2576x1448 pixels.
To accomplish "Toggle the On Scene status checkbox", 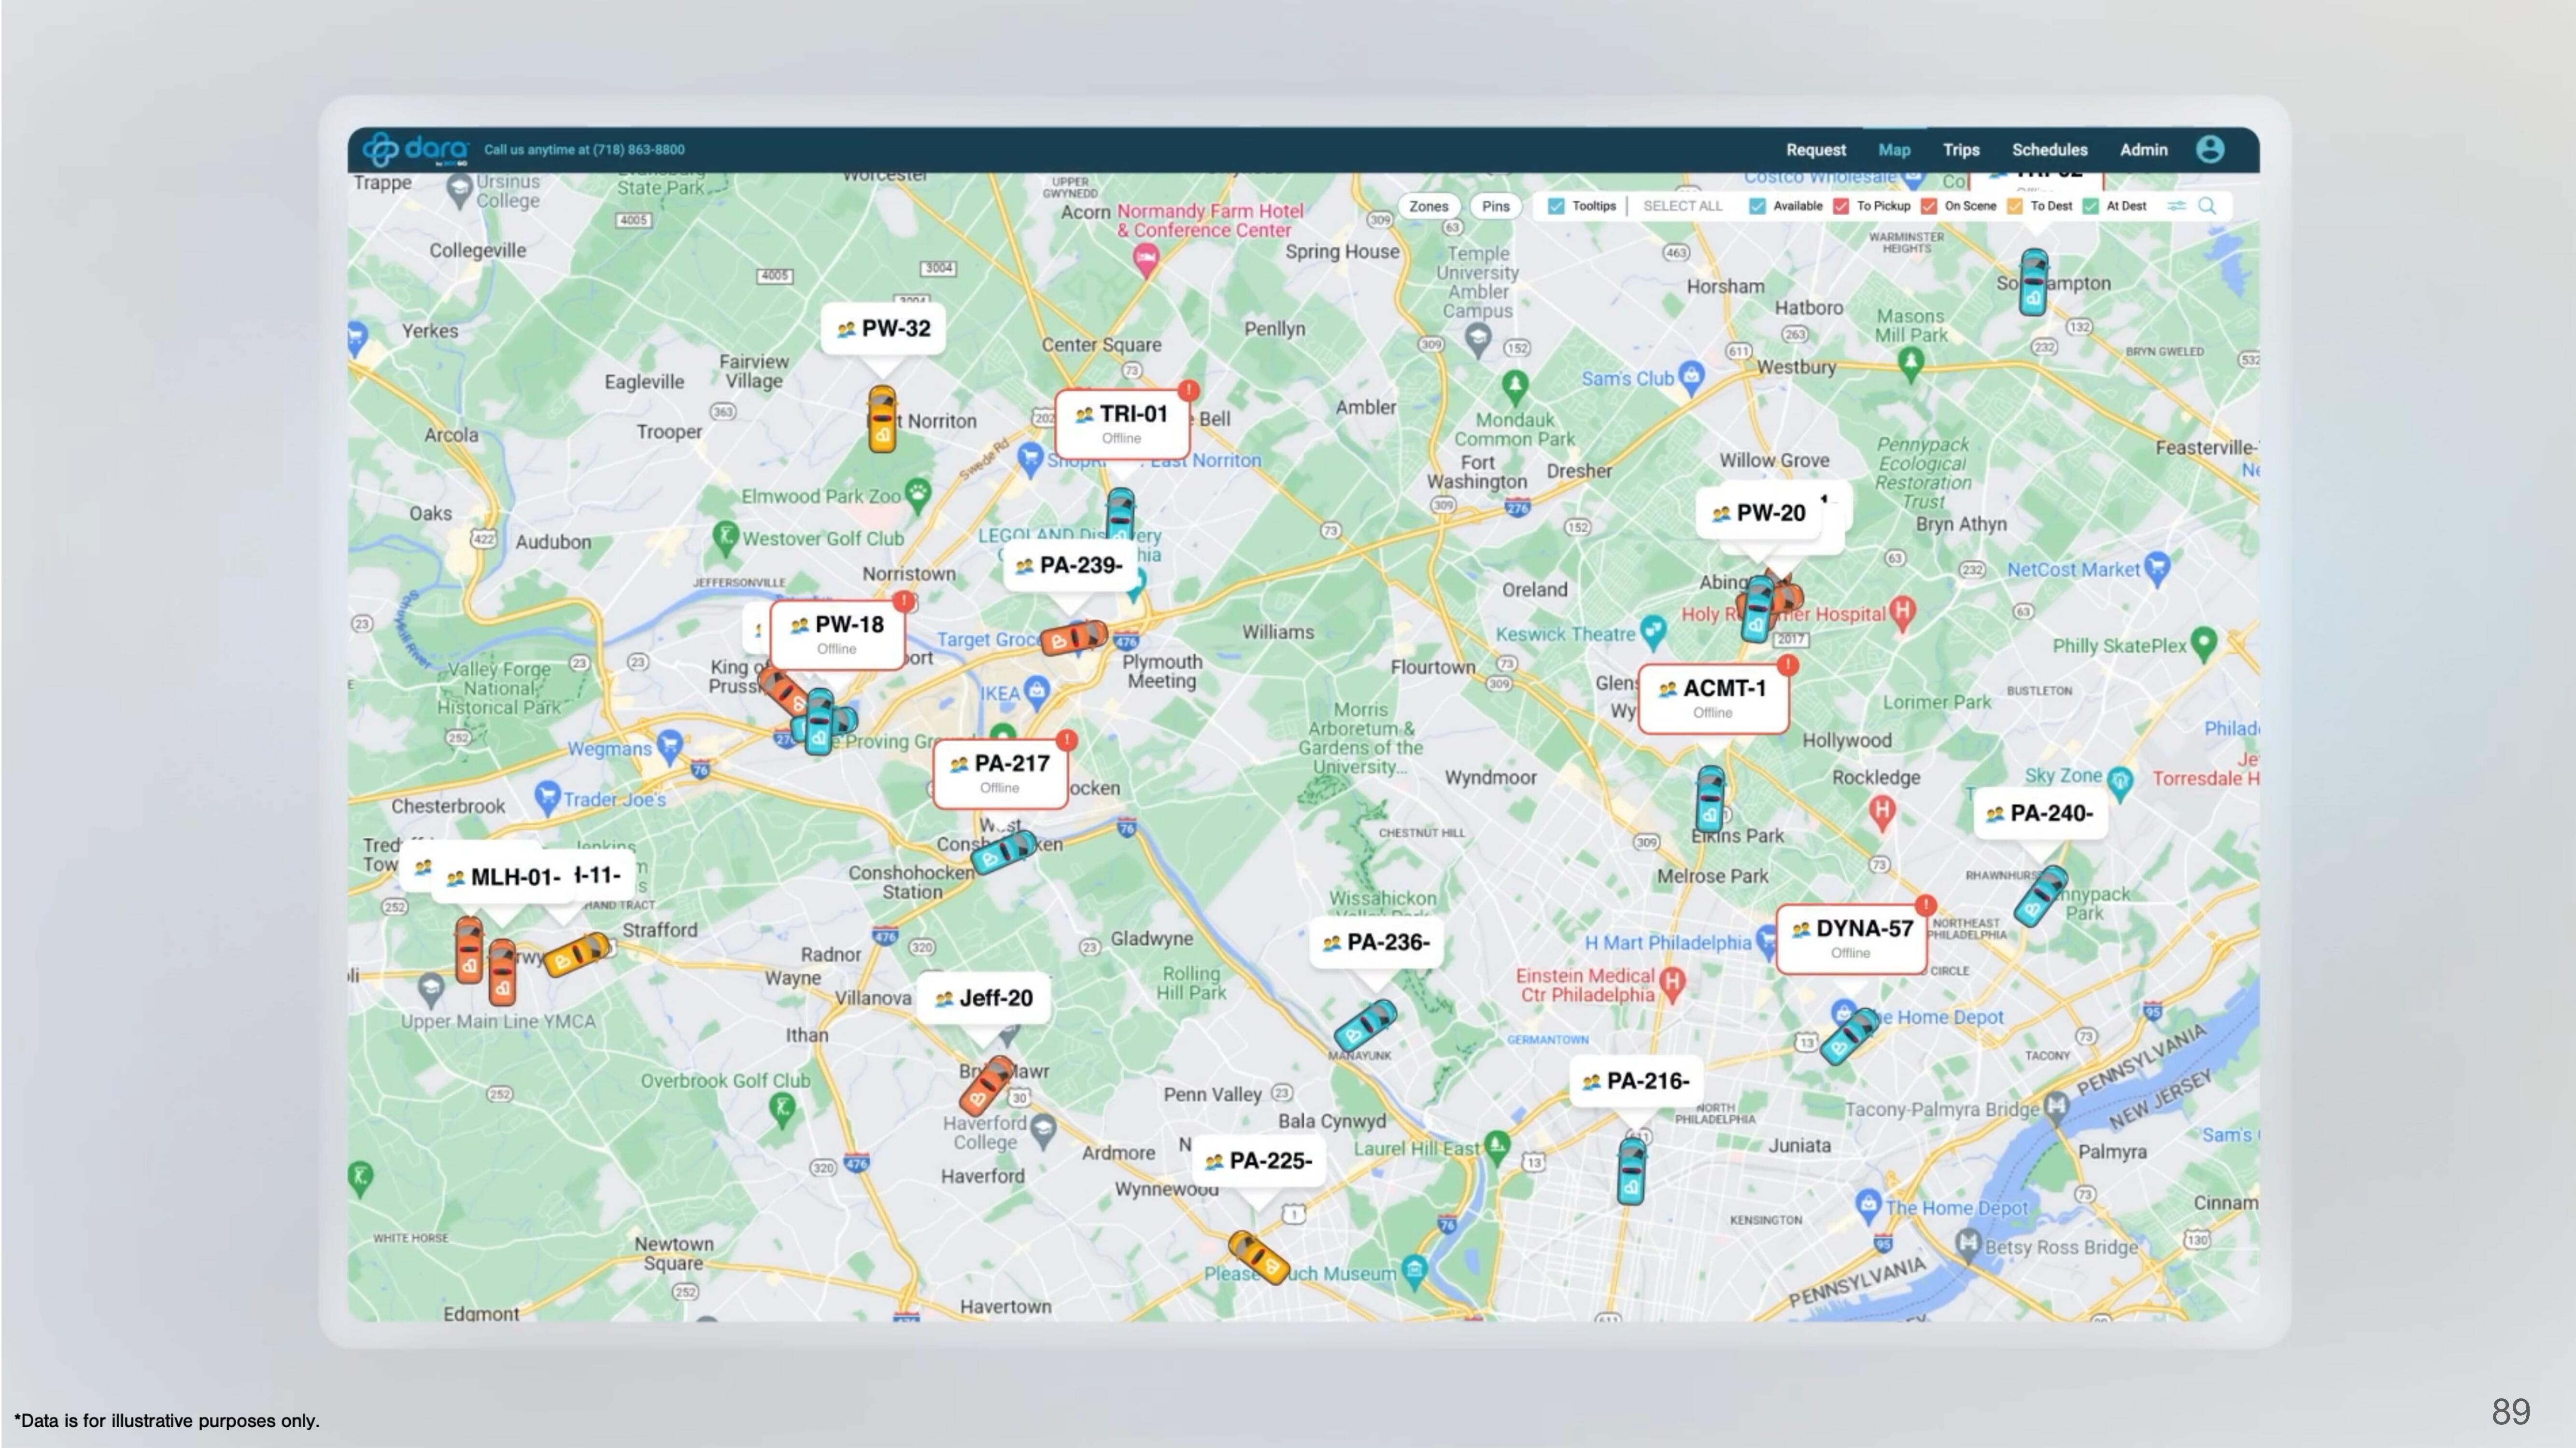I will click(x=1929, y=206).
